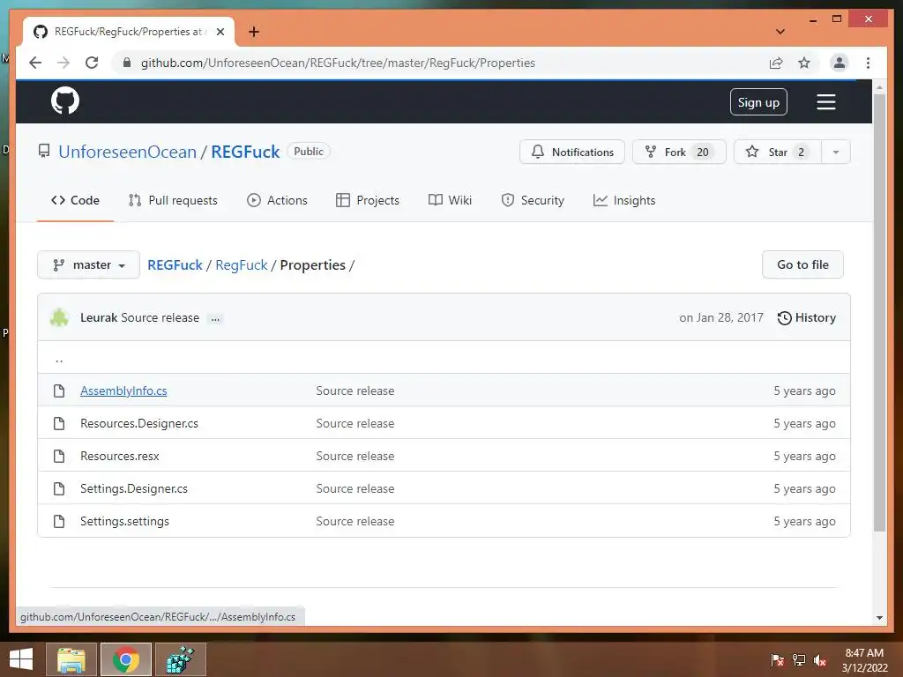
Task: Open the Chrome profile avatar icon
Action: (840, 63)
